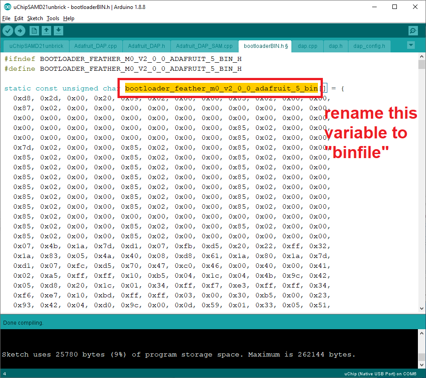Expand the tab options dropdown arrow

pyautogui.click(x=411, y=45)
